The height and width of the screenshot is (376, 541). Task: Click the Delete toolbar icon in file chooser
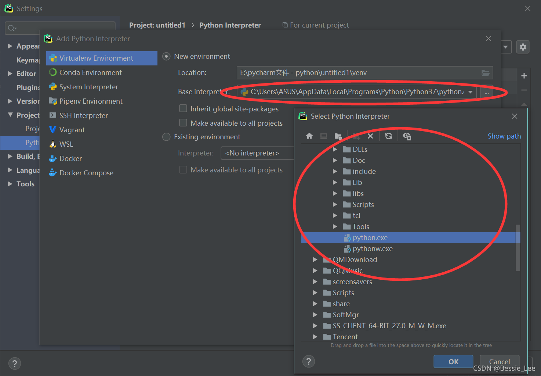370,136
